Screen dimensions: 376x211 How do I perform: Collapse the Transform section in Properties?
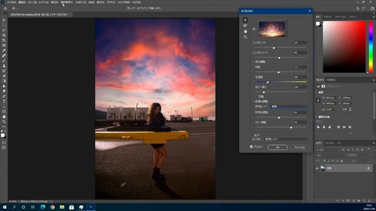coord(317,93)
